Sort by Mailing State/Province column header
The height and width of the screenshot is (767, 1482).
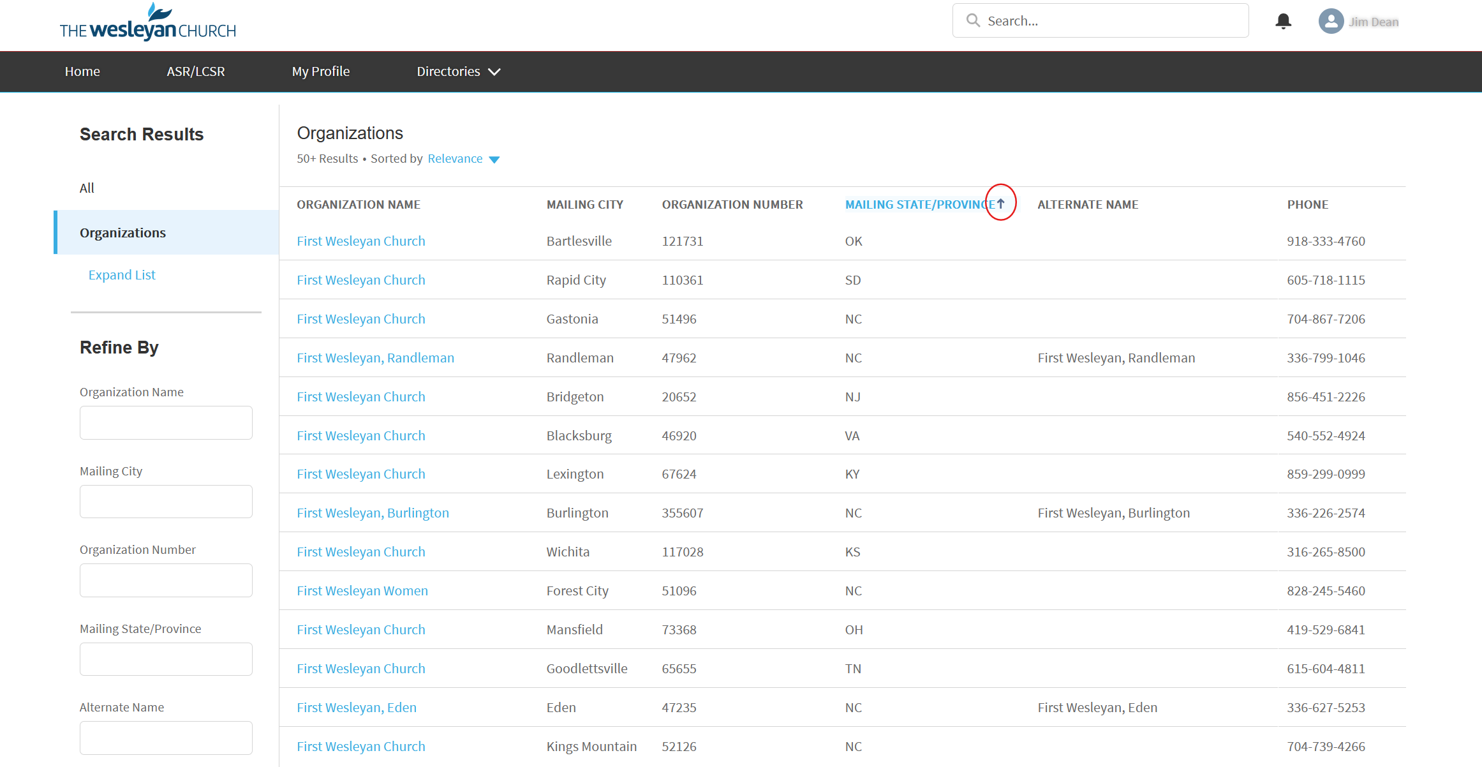919,205
